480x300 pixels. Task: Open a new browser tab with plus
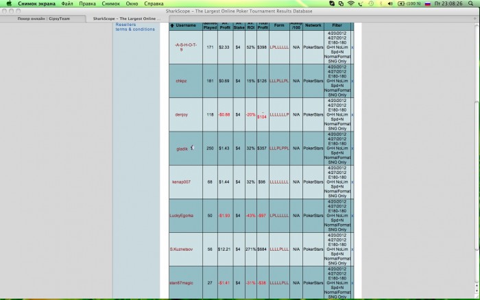[475, 18]
